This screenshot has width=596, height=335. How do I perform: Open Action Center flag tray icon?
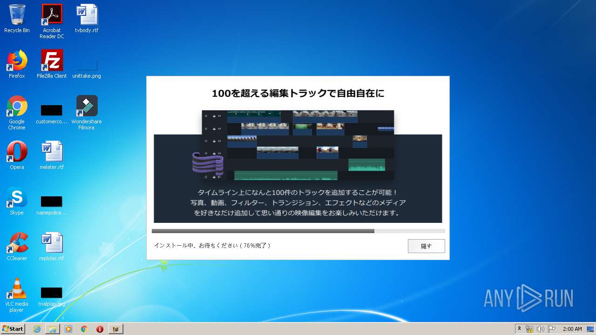[x=551, y=329]
